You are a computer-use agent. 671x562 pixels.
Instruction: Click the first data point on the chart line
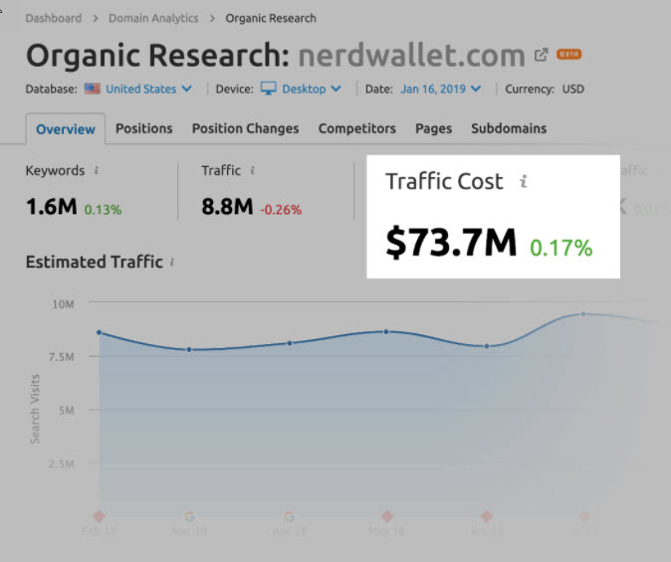tap(100, 332)
